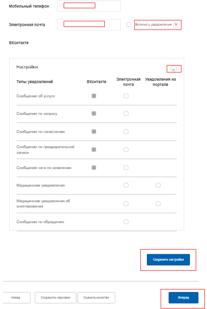The height and width of the screenshot is (309, 207).
Task: Enable portal notifications for Медицинские уведомления об анкетировании
Action: pos(158,204)
